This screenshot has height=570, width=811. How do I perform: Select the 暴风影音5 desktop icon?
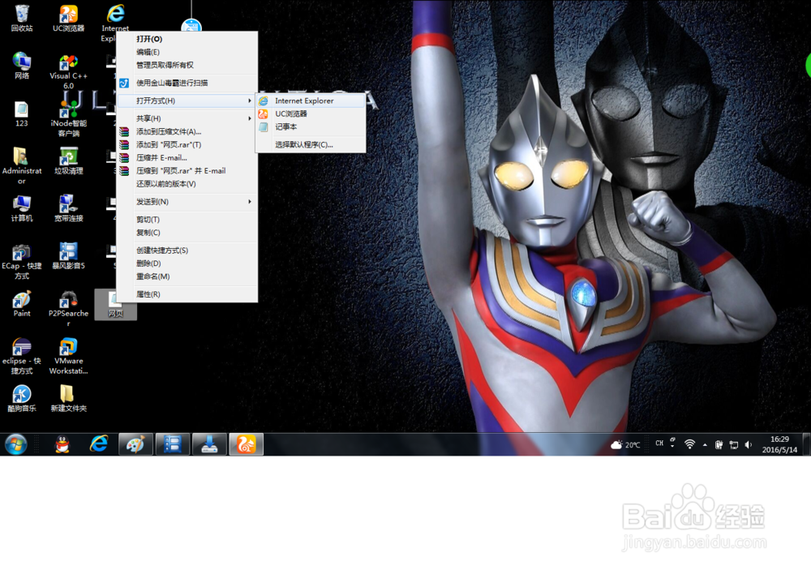pos(68,256)
